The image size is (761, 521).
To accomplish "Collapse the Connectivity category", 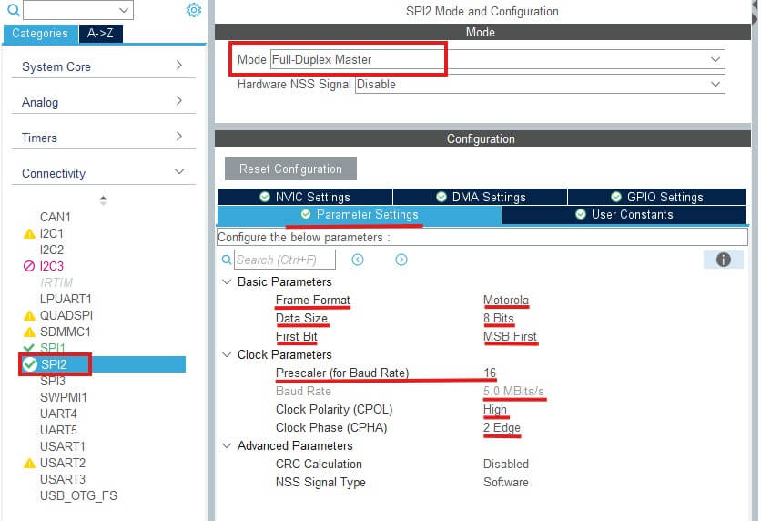I will [179, 173].
